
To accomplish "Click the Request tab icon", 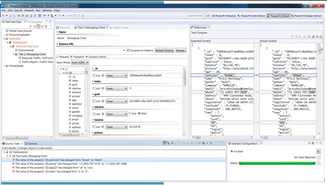I will coord(58,57).
